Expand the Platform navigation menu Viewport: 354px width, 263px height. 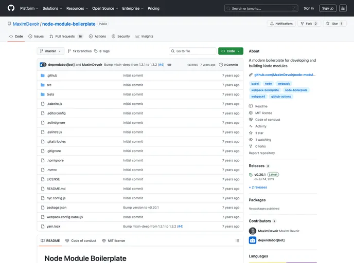point(29,8)
